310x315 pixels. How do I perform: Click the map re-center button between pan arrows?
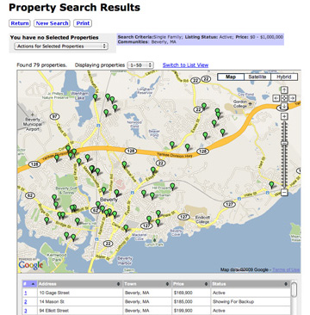(284, 98)
